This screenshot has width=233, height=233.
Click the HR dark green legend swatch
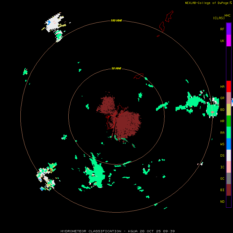pyautogui.click(x=229, y=121)
